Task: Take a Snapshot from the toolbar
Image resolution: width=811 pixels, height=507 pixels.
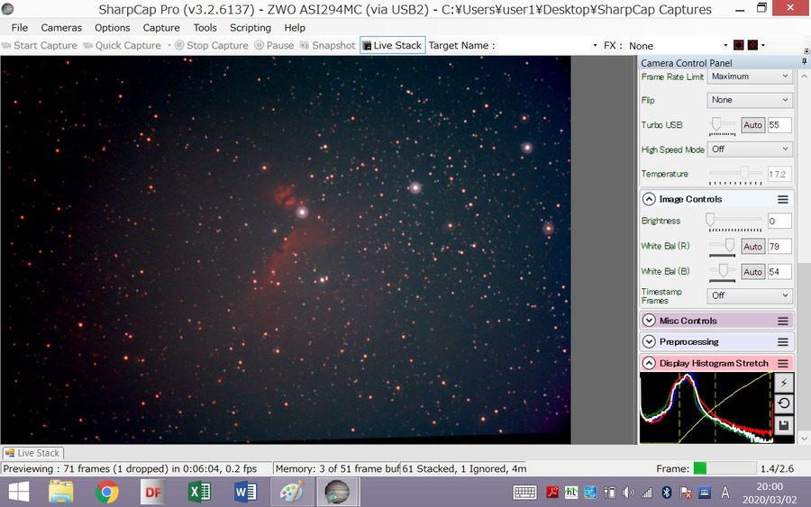Action: 327,46
